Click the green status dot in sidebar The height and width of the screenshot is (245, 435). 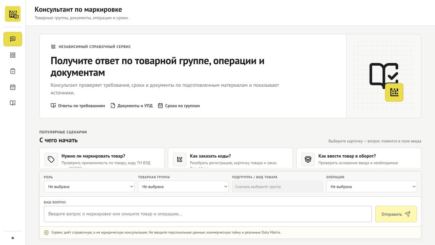(13, 238)
